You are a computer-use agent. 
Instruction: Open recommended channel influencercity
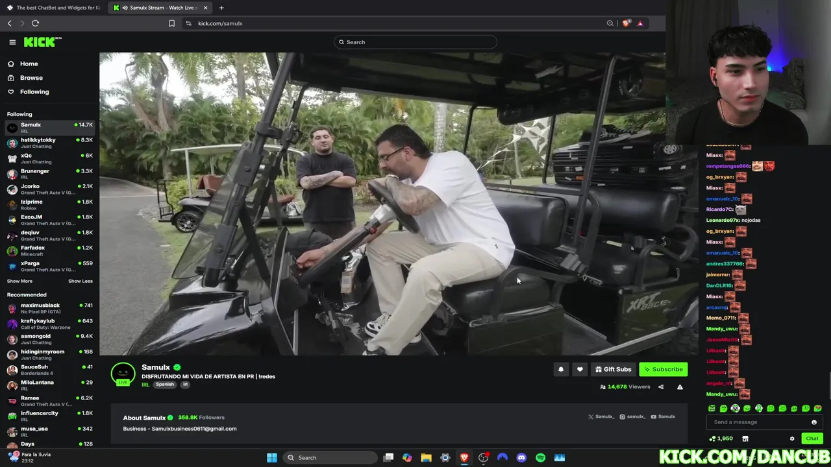tap(49, 416)
